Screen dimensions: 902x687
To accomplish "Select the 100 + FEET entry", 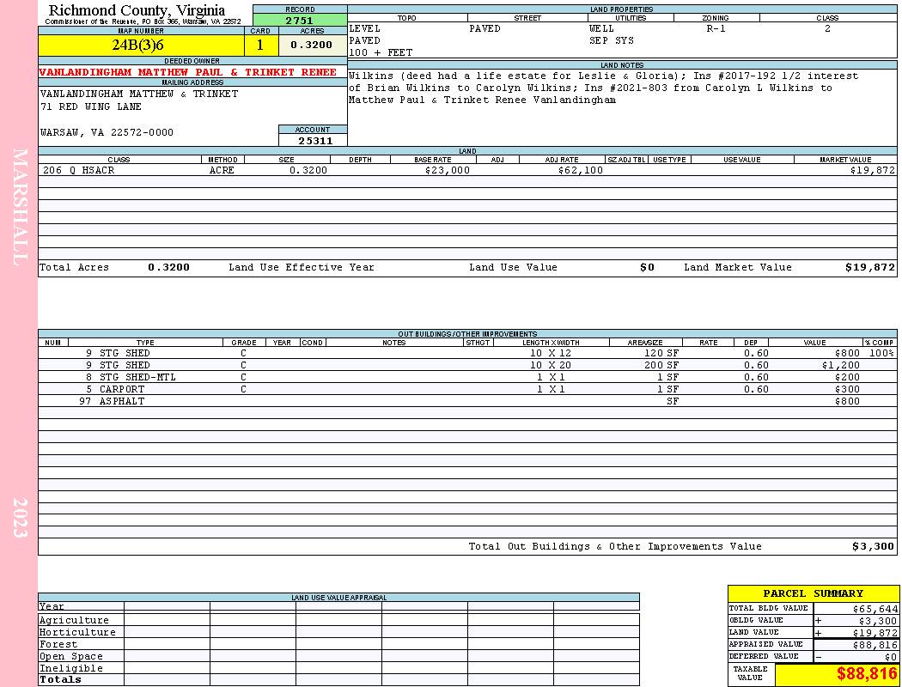I will coord(381,53).
